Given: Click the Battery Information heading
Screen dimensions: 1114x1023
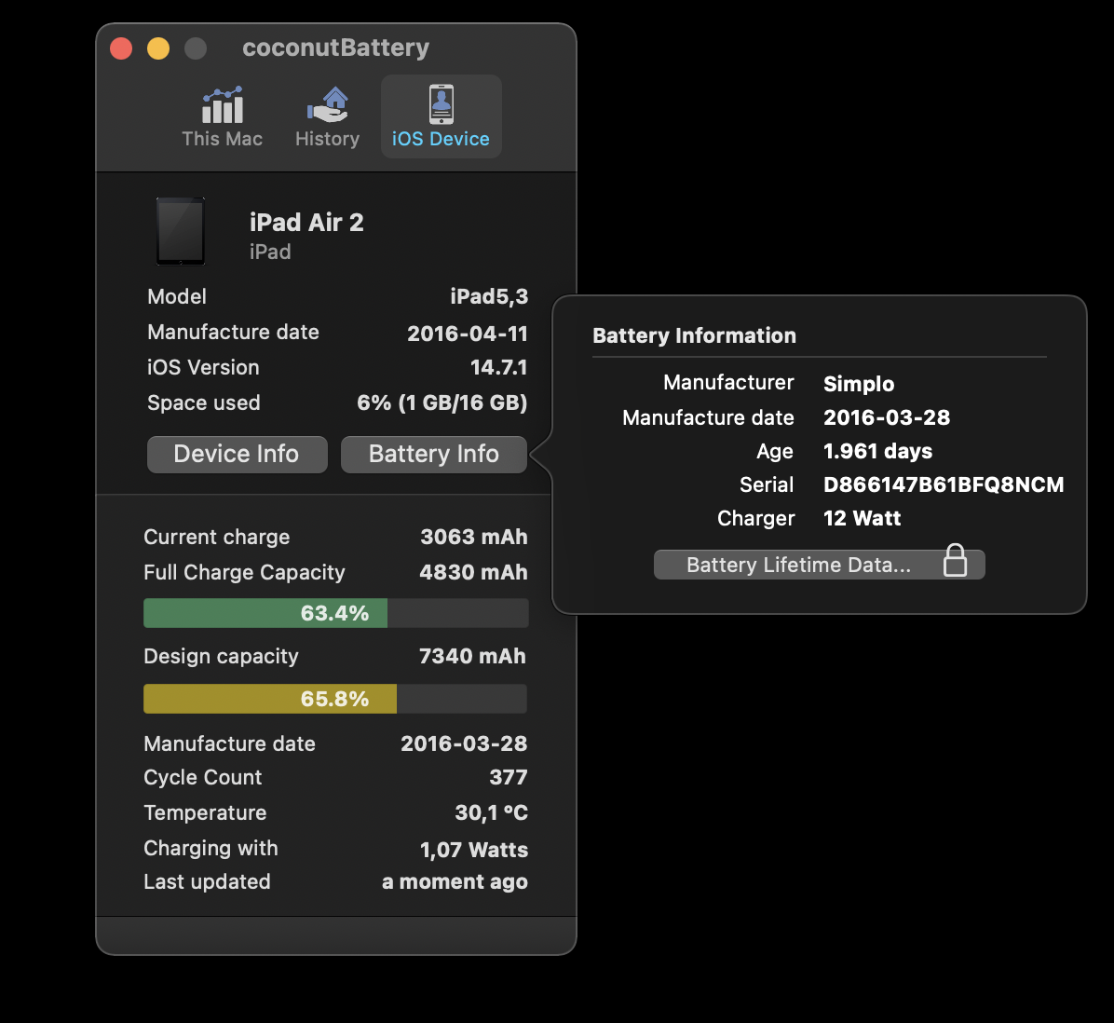Looking at the screenshot, I should tap(694, 335).
